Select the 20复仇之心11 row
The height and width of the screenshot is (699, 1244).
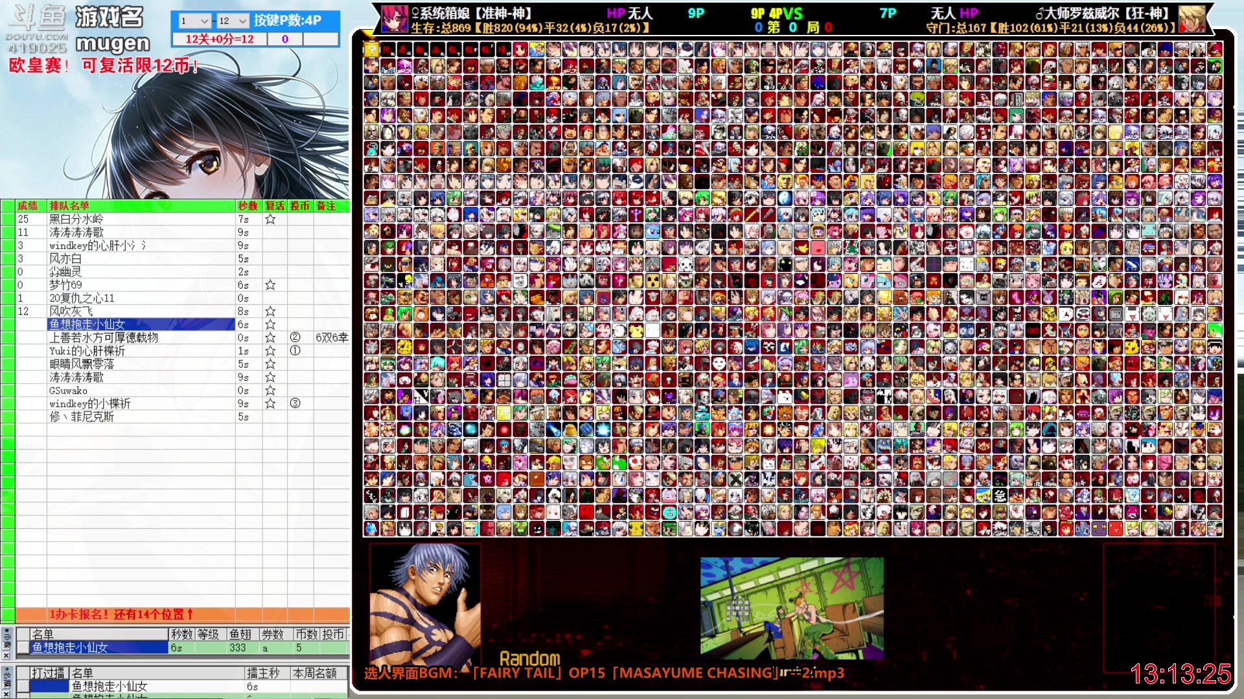point(141,298)
